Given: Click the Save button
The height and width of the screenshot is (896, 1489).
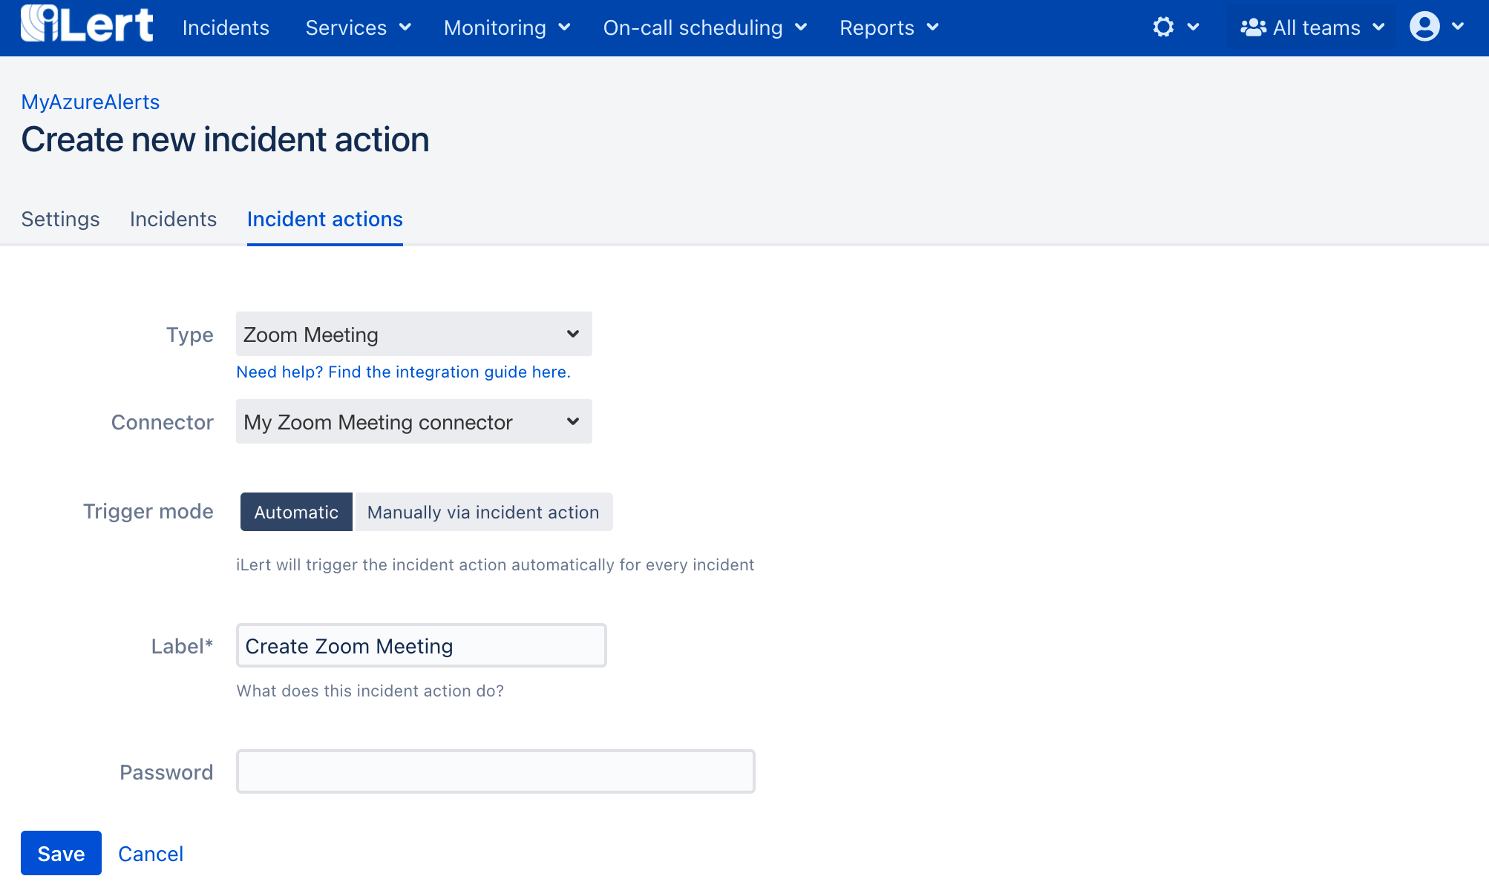Looking at the screenshot, I should click(x=61, y=853).
